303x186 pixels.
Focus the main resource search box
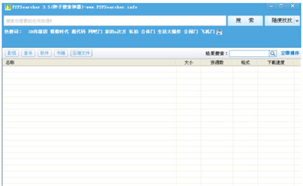(115, 21)
